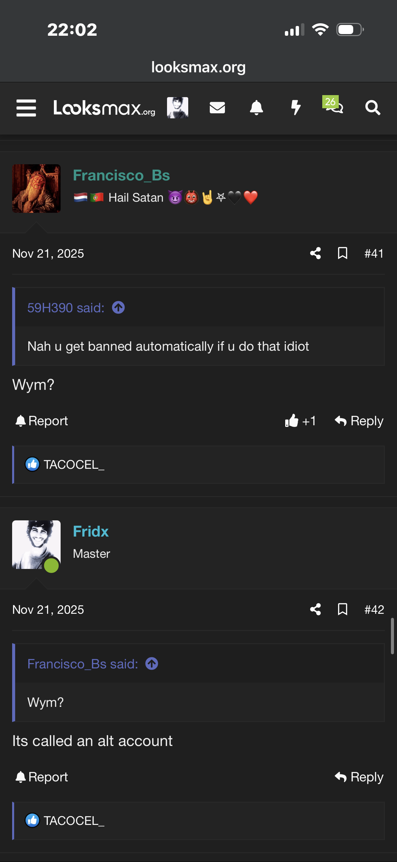397x862 pixels.
Task: Jump to Francisco_Bs's quoted original post
Action: 152,664
